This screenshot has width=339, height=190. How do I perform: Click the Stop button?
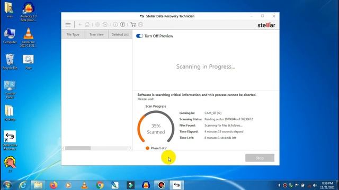click(260, 158)
